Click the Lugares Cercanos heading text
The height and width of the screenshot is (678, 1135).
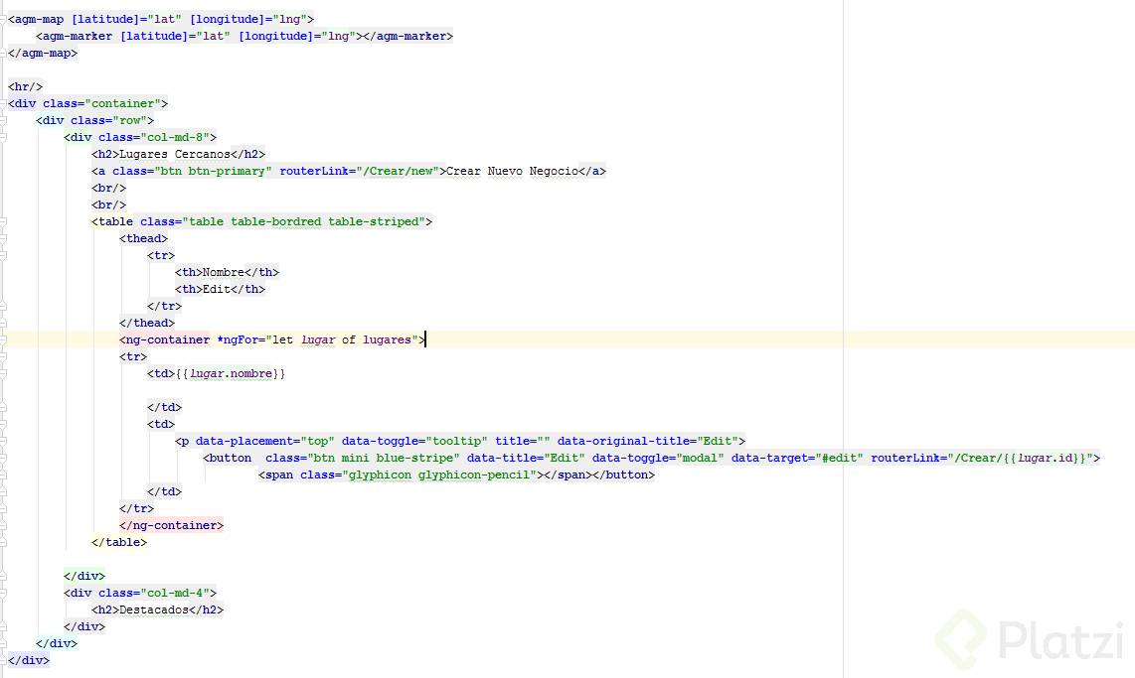coord(175,154)
